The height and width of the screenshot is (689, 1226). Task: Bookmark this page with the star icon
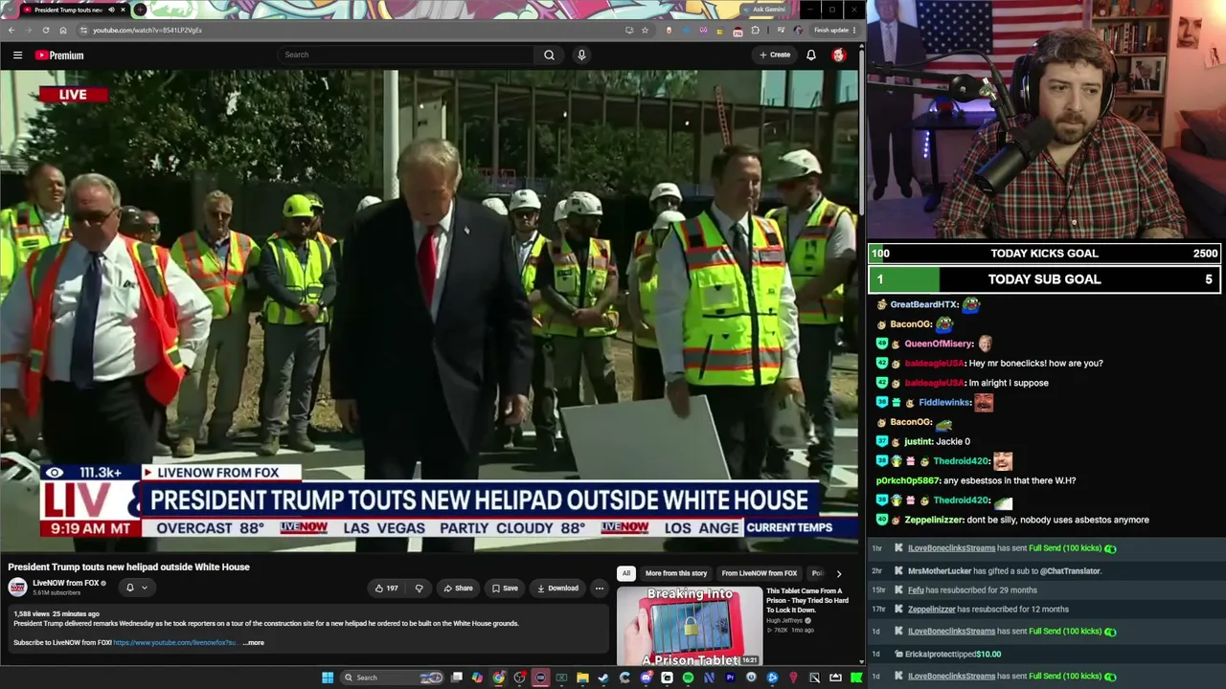(x=645, y=30)
